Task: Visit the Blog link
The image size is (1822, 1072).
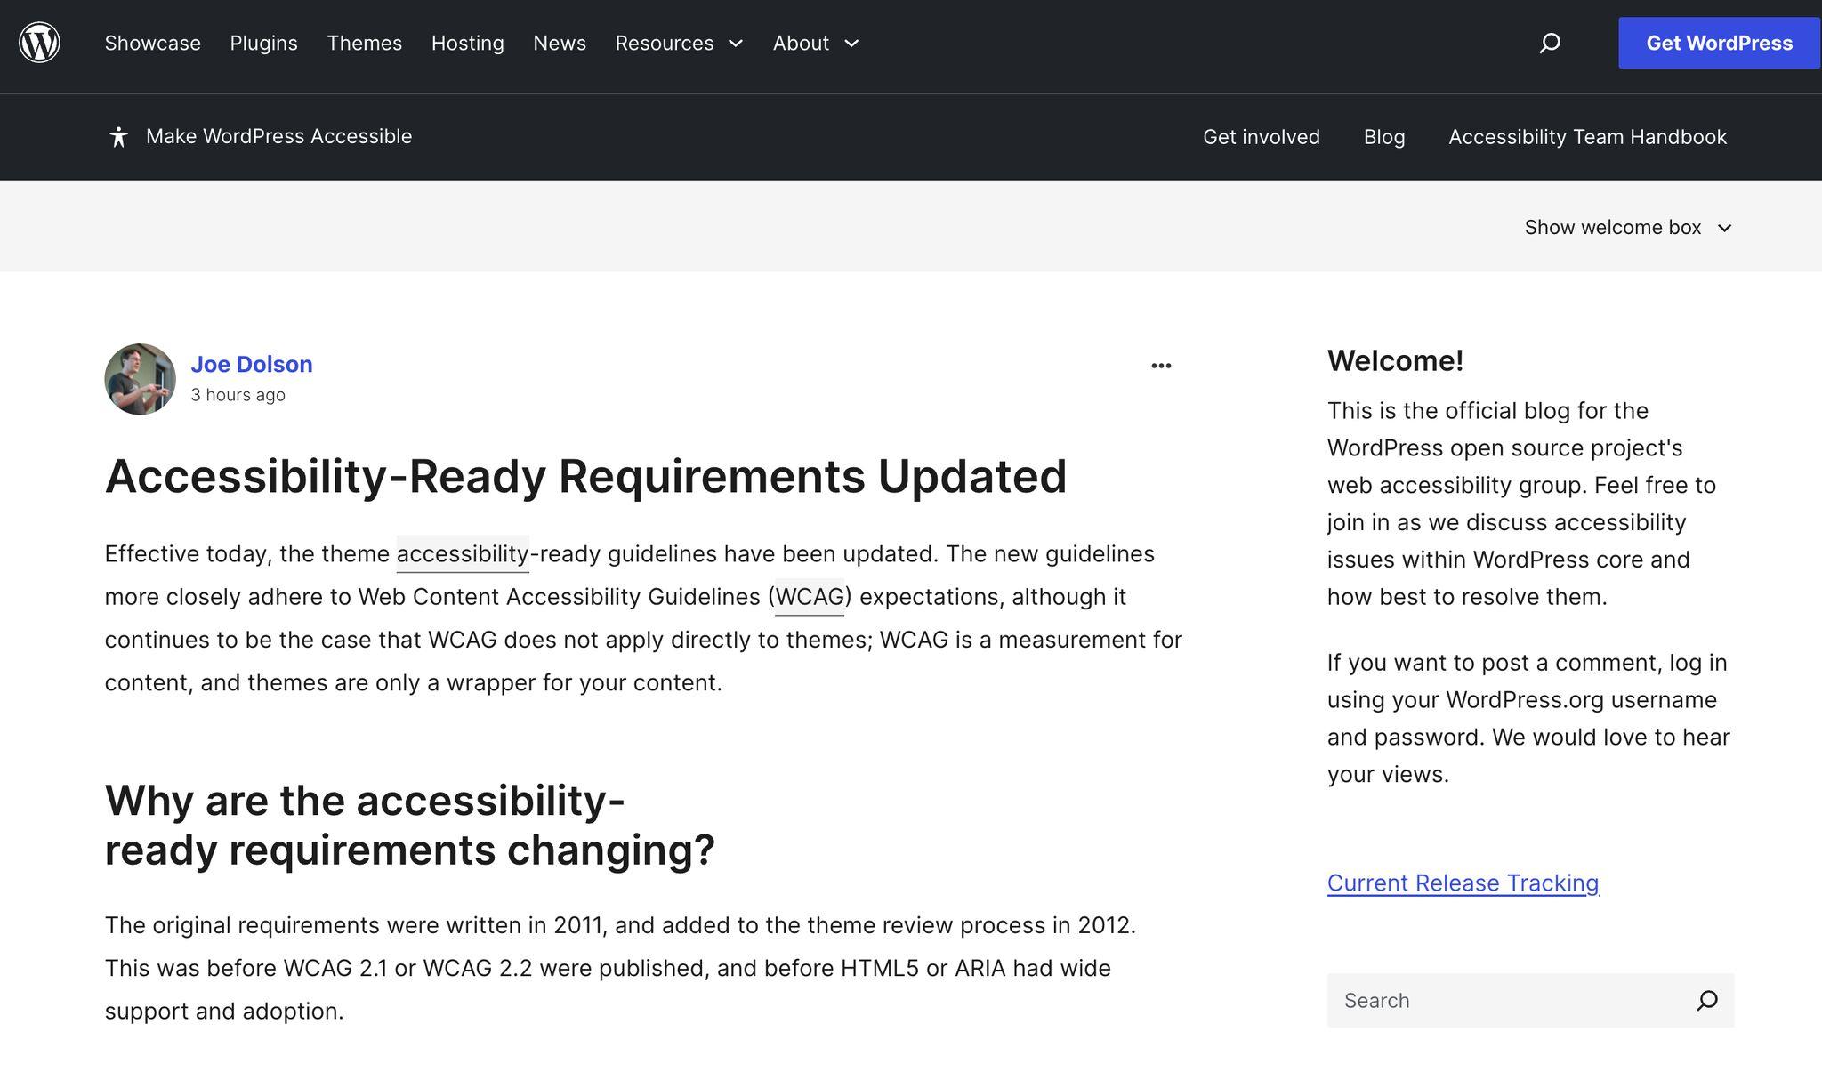Action: coord(1384,137)
